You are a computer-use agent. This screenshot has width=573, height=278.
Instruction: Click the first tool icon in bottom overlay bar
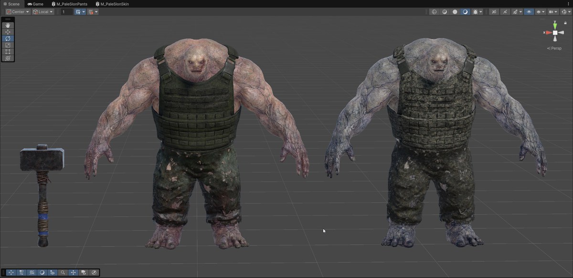pos(11,273)
